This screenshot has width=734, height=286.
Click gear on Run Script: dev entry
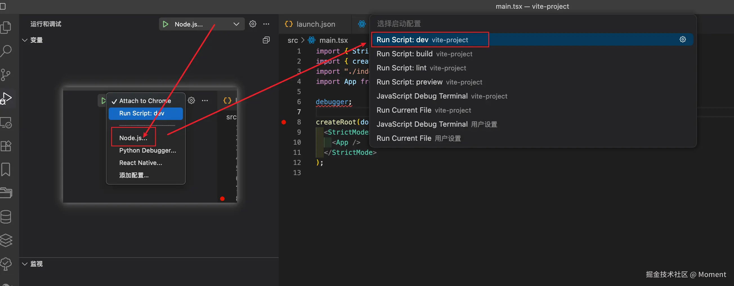pyautogui.click(x=683, y=40)
